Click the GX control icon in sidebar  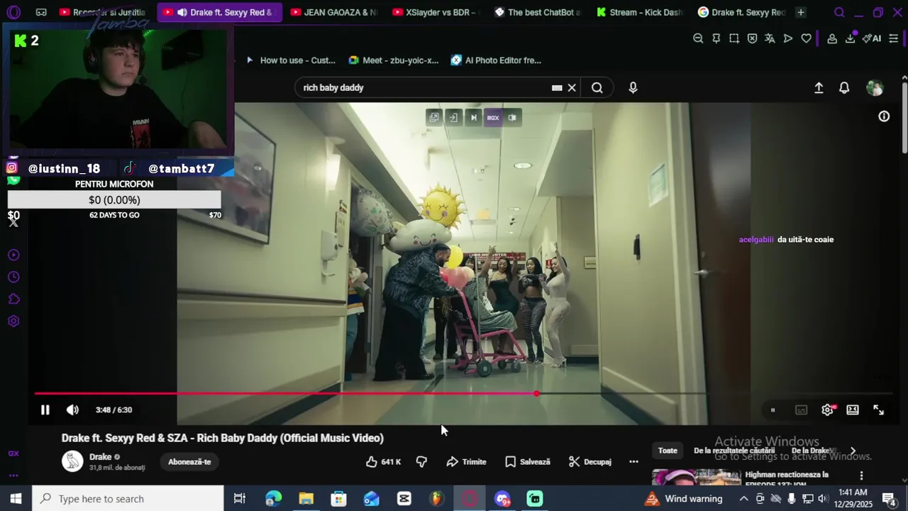13,454
